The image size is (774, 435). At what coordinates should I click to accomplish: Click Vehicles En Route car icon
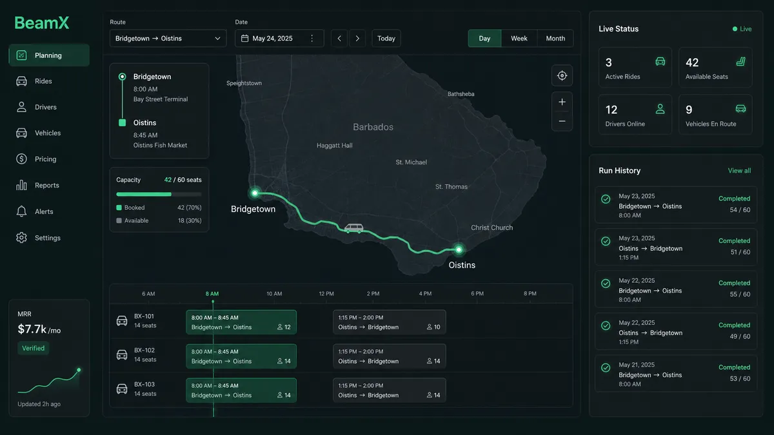point(740,109)
